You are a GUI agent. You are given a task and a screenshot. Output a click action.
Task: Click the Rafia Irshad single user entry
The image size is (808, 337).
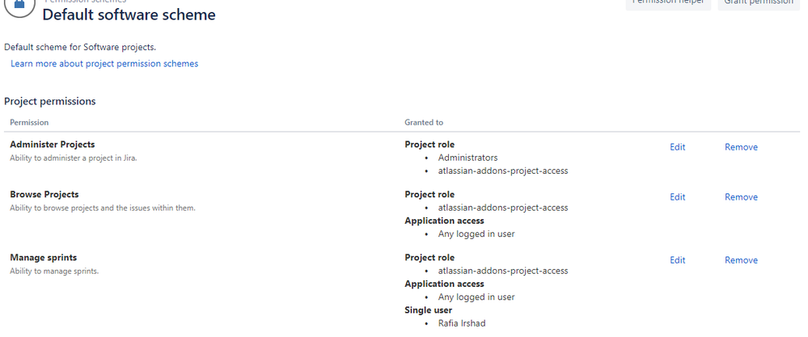click(x=462, y=323)
